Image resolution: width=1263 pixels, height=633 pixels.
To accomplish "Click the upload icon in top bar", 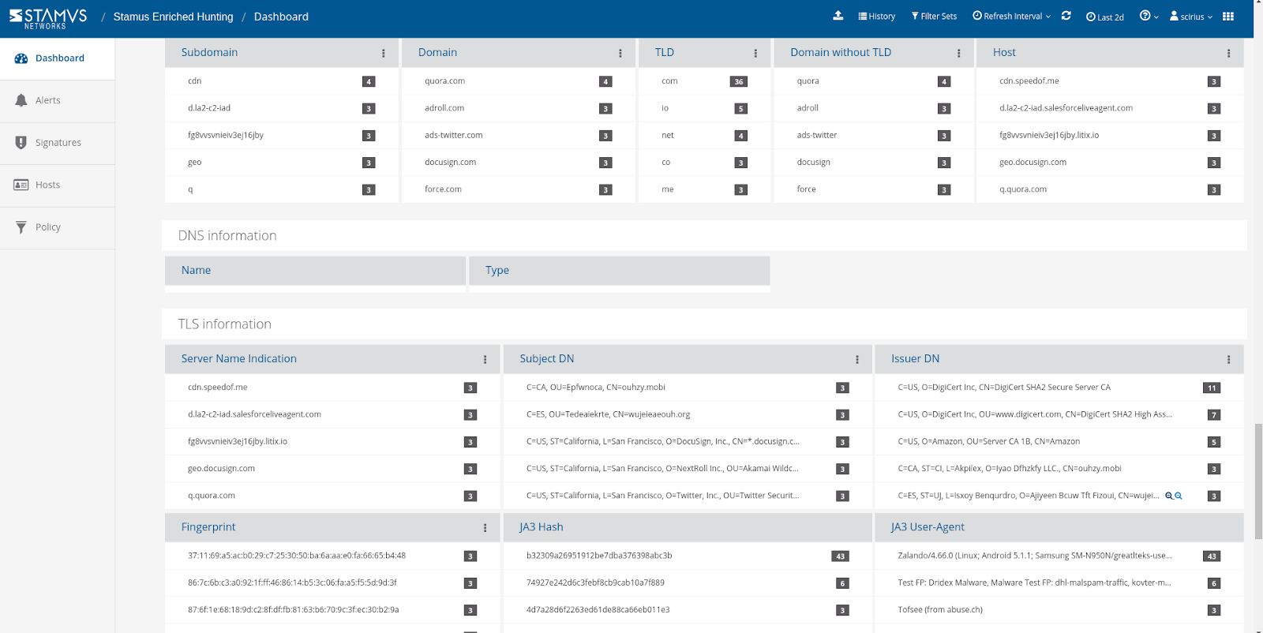I will (x=838, y=16).
